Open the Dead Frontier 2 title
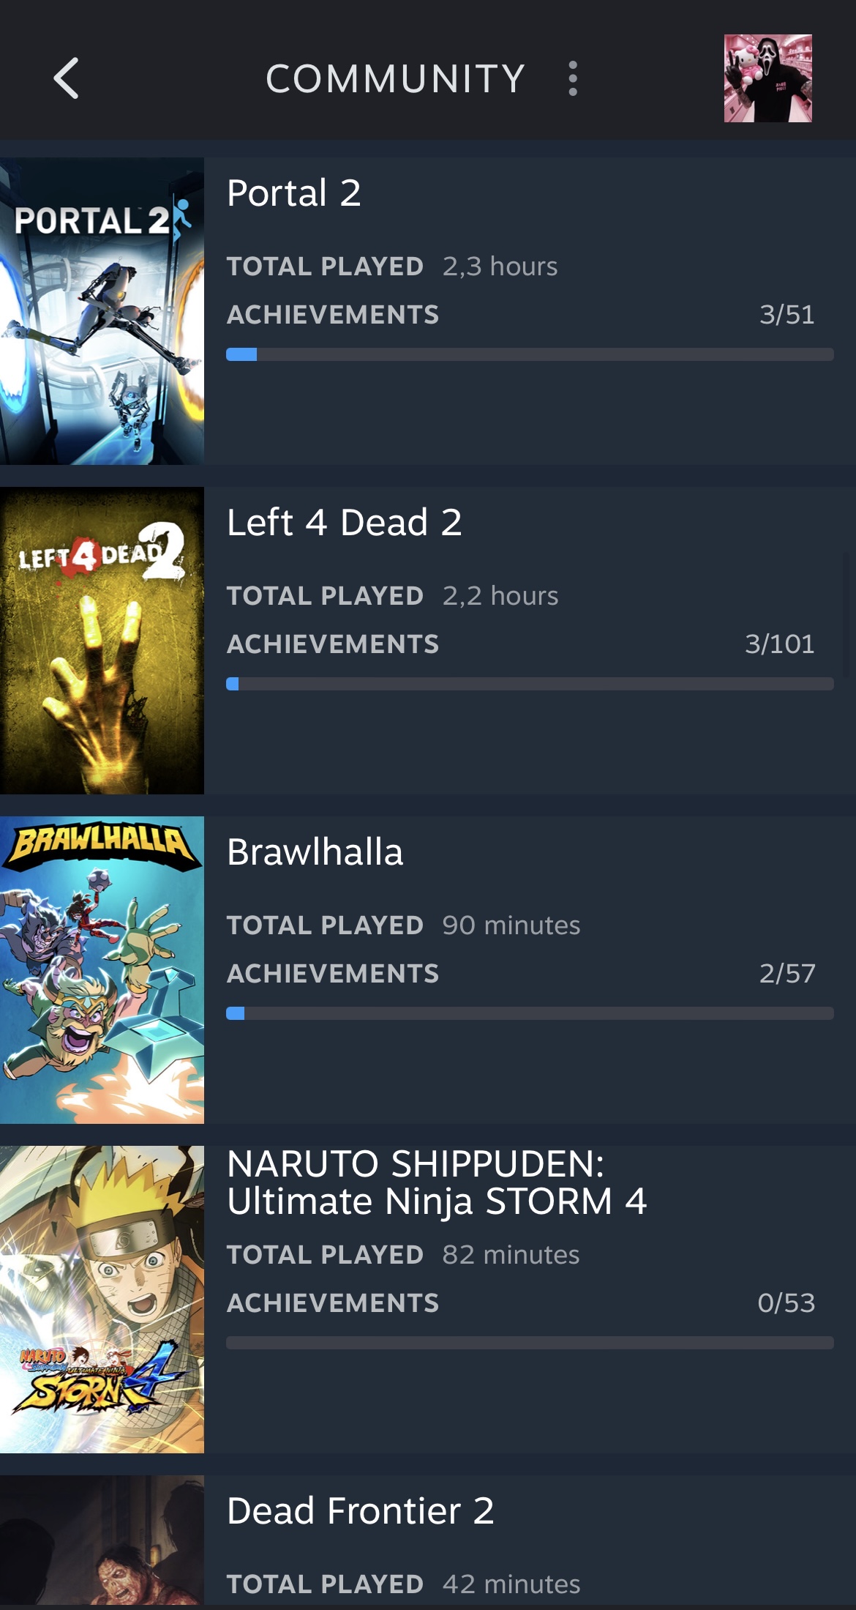The image size is (856, 1610). tap(361, 1511)
